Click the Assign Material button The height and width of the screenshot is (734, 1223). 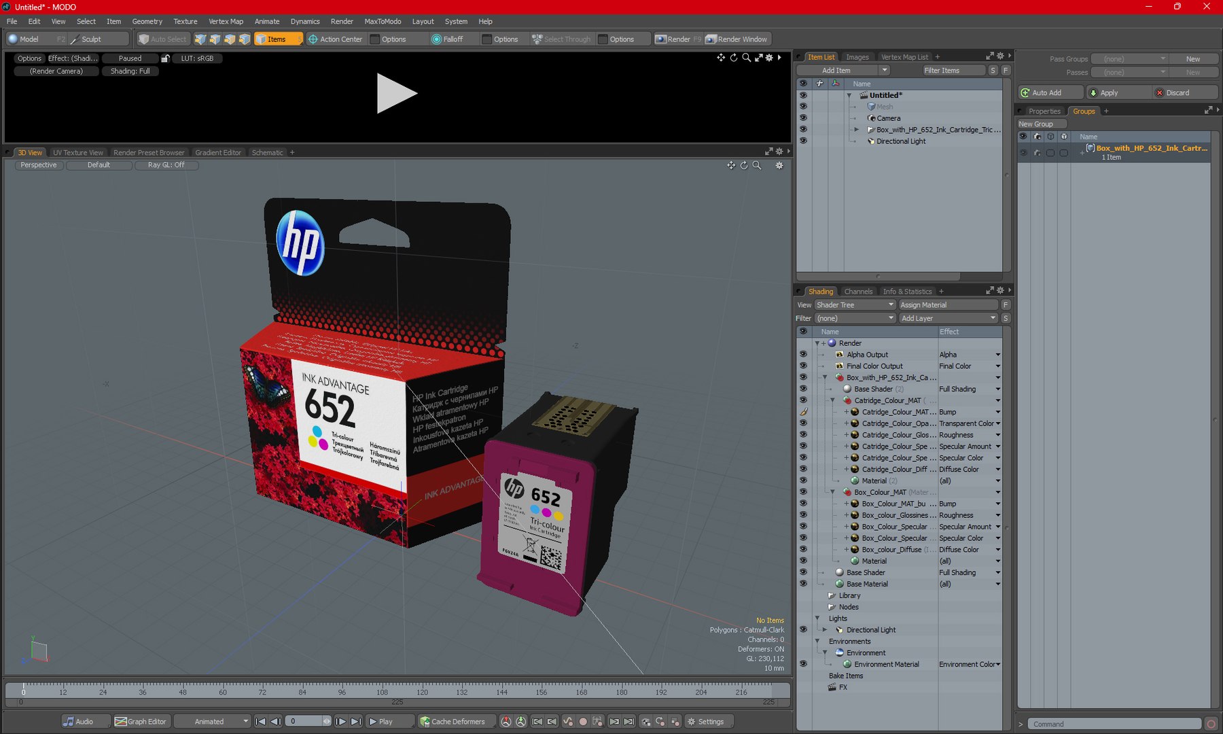(947, 305)
